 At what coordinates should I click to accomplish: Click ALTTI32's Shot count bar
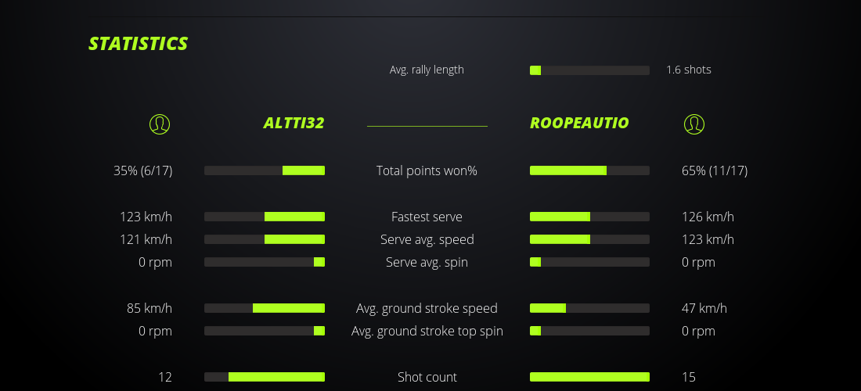(x=265, y=377)
